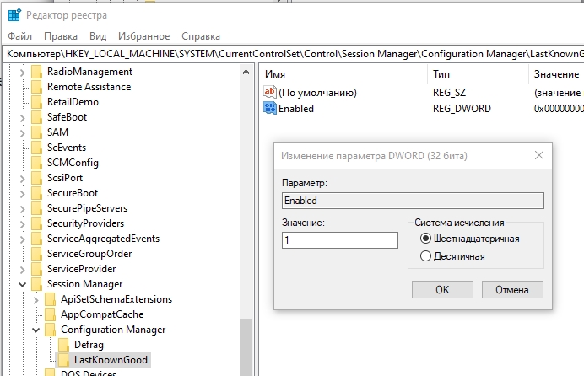The image size is (584, 376).
Task: Select the ServiceAggregatedEvents folder icon
Action: click(x=36, y=239)
